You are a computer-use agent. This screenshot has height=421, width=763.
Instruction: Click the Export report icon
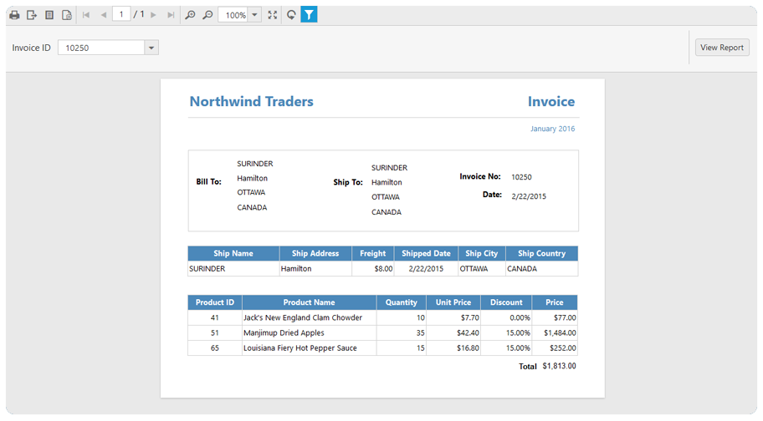tap(32, 15)
